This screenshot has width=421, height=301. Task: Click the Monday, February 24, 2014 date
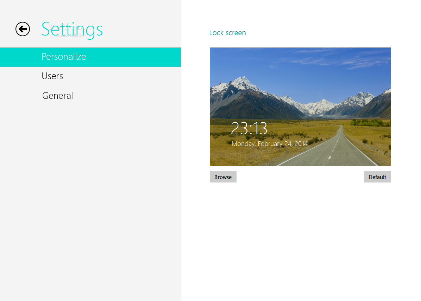[x=270, y=144]
